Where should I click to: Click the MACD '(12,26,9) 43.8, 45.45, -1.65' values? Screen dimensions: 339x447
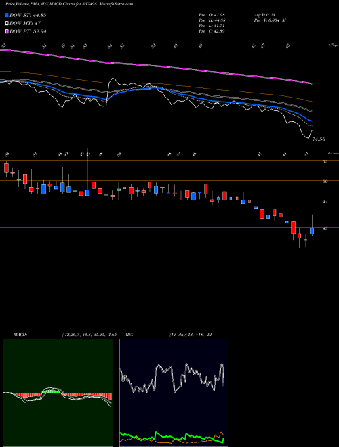click(89, 335)
